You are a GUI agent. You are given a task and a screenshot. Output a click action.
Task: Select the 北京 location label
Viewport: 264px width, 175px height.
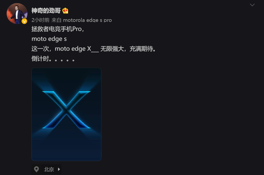[49, 169]
